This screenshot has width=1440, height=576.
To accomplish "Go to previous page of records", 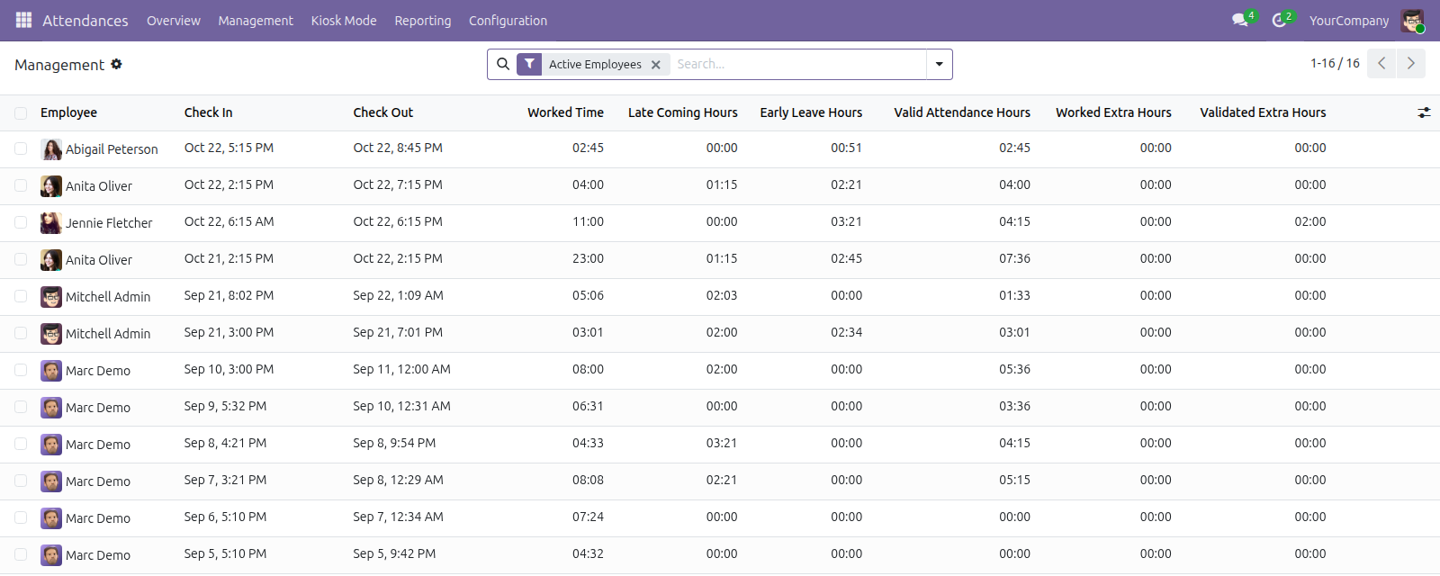I will click(x=1381, y=63).
